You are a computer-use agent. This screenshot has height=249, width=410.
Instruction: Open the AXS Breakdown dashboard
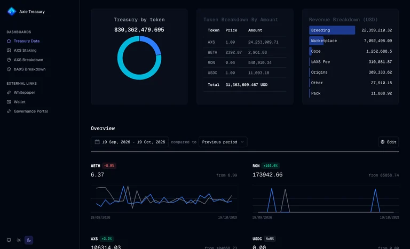[x=28, y=60]
